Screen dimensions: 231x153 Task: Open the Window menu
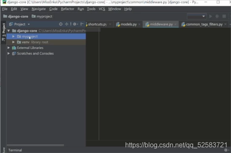115,9
